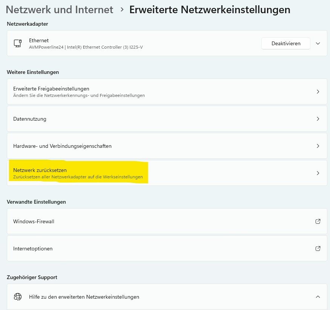Viewport: 330px width, 310px height.
Task: Click the chevron next to Datennutzung
Action: tap(318, 118)
